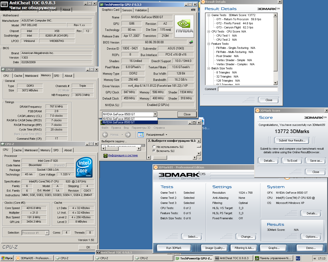
Task: Click Change button under Settings
Action: (x=247, y=237)
